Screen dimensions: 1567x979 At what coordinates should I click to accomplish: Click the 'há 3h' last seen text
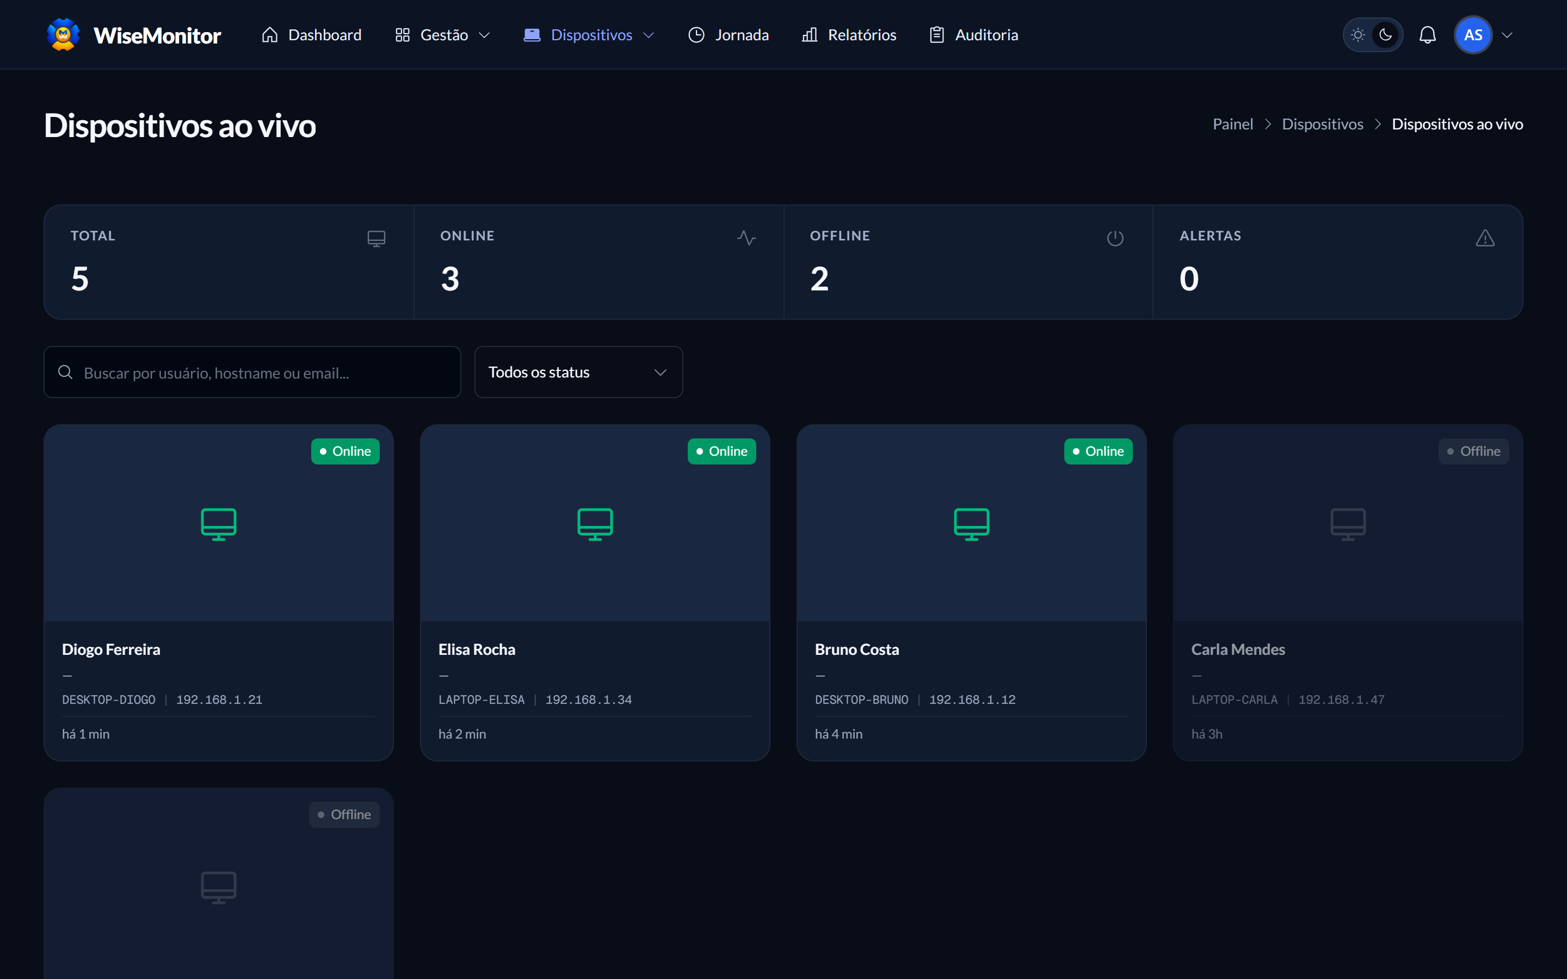pos(1207,734)
